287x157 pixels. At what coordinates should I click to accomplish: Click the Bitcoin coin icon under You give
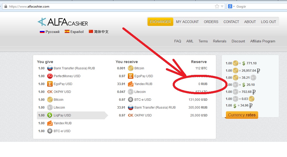tap(50, 100)
